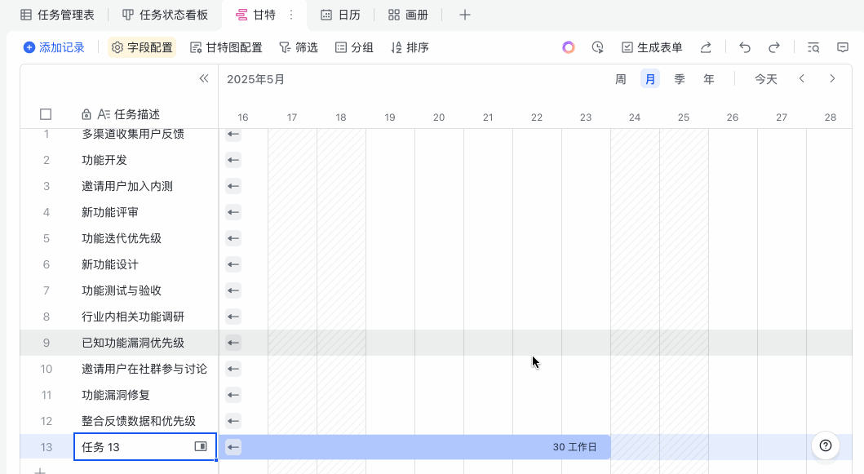The height and width of the screenshot is (474, 864).
Task: Open the 筛选 filter menu
Action: [299, 47]
